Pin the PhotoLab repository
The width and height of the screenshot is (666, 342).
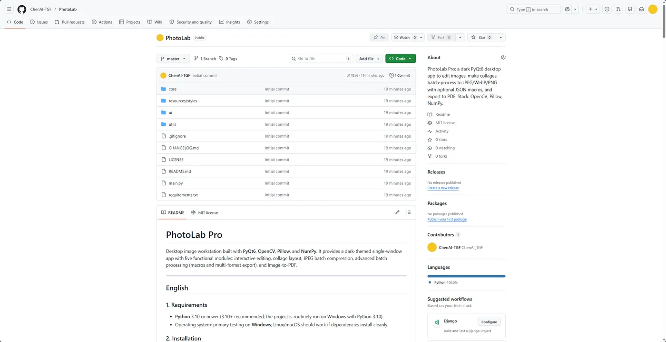379,37
